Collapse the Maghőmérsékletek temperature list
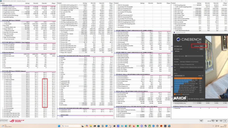228x128 pixels. (3, 80)
